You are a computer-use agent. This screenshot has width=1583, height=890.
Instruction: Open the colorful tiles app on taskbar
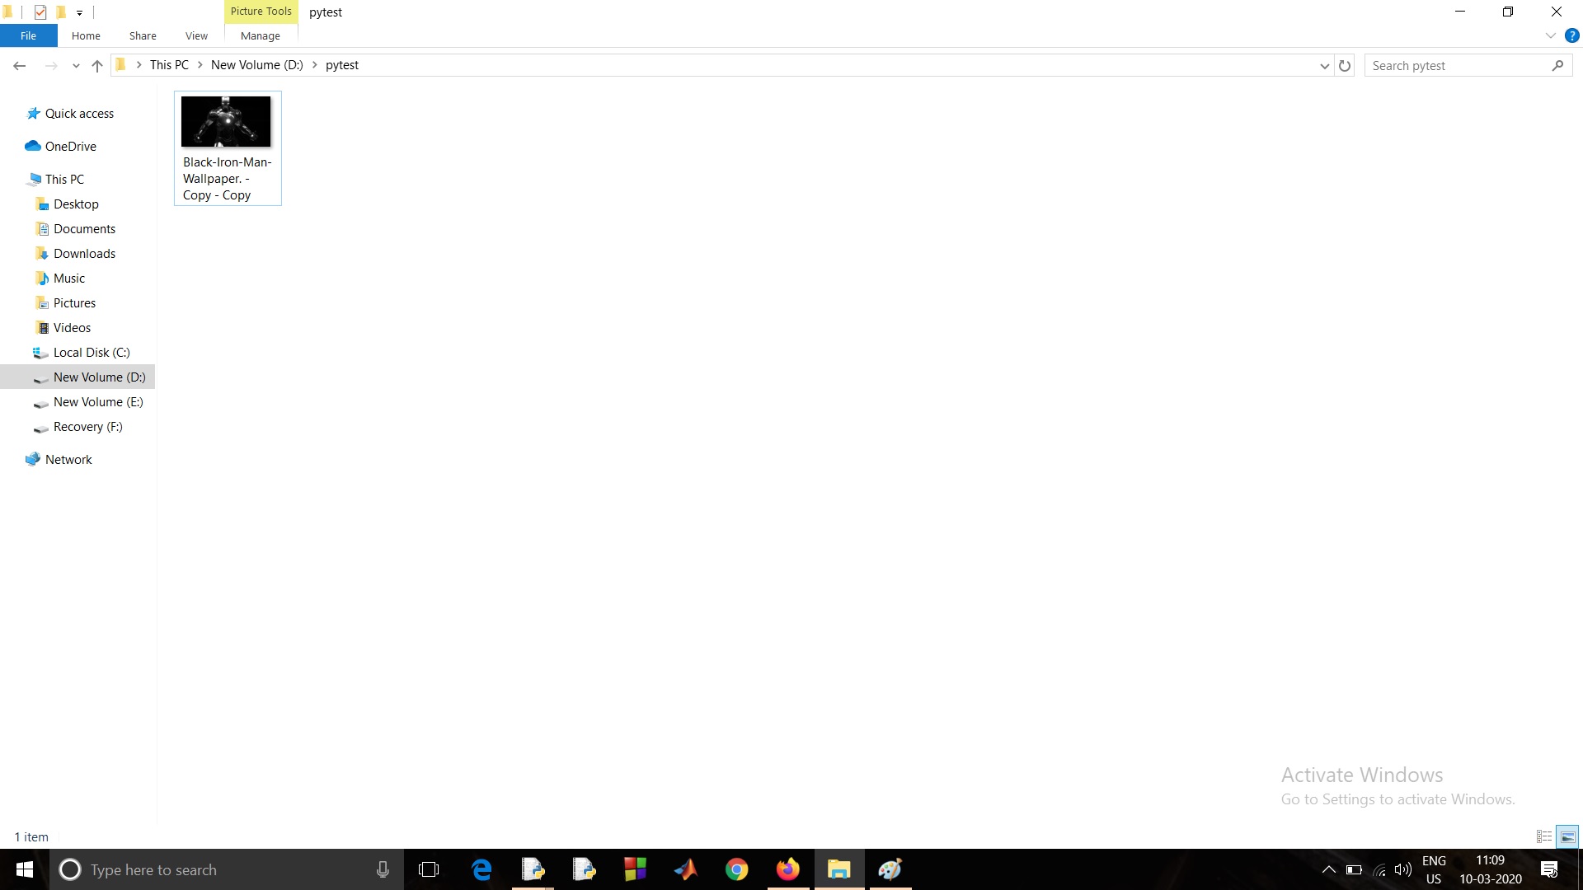point(635,869)
